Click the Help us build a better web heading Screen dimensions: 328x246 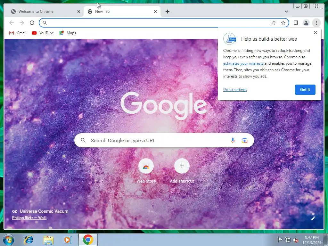(269, 39)
